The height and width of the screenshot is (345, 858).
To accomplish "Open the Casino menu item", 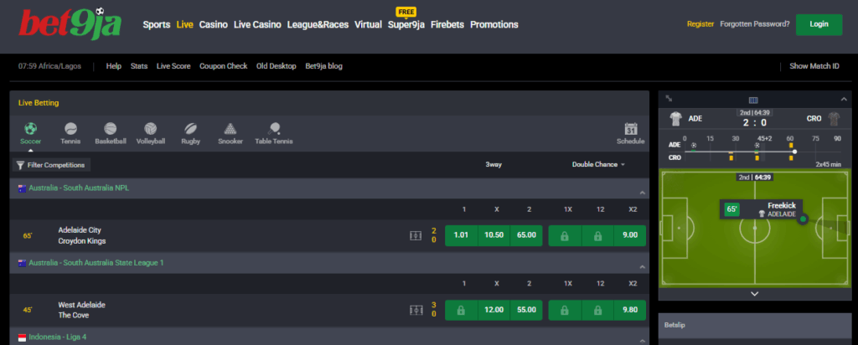I will [214, 24].
